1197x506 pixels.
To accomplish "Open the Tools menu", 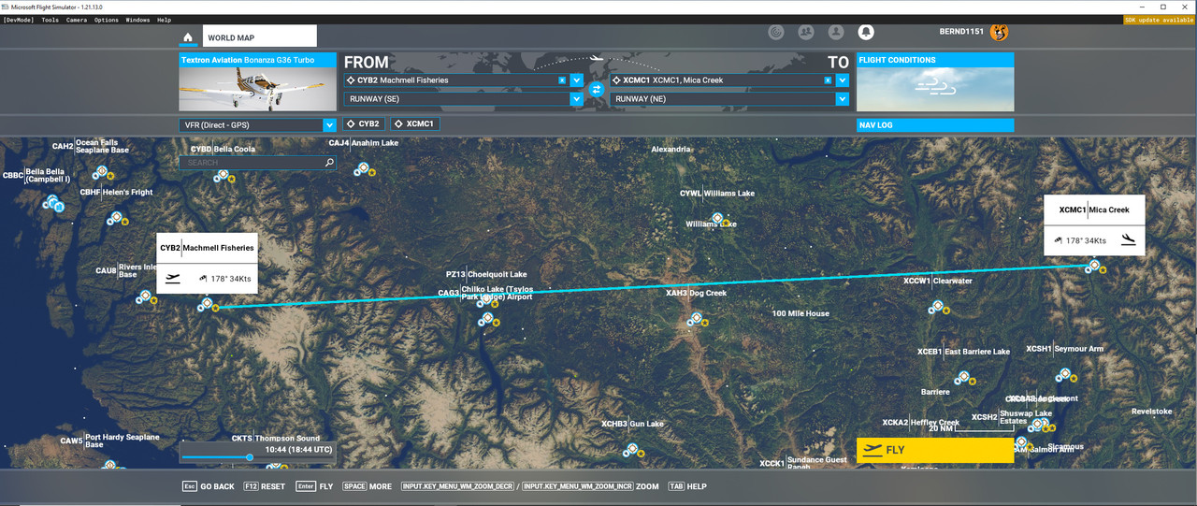I will point(50,20).
